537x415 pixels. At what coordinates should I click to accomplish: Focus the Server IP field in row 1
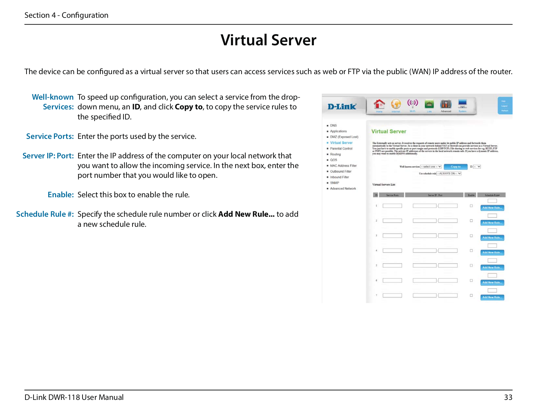tap(425, 206)
